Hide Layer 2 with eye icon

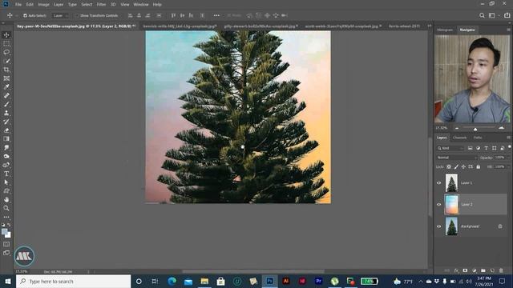pos(439,205)
